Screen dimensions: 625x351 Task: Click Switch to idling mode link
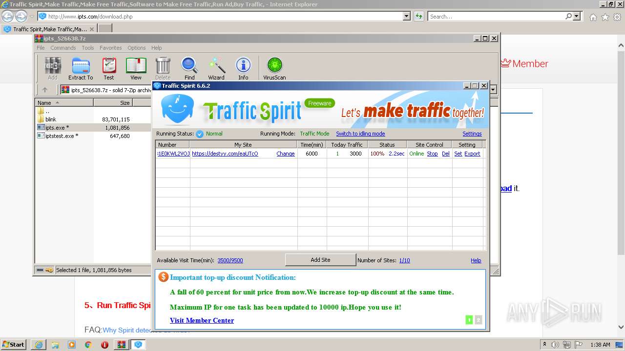click(x=360, y=134)
